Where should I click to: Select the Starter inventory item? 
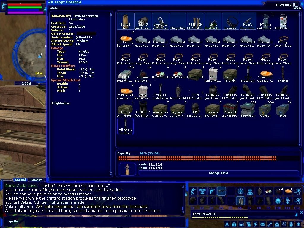click(283, 75)
